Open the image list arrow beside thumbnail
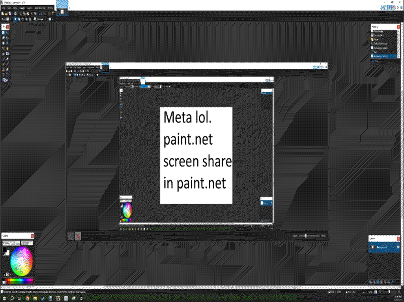 point(69,8)
